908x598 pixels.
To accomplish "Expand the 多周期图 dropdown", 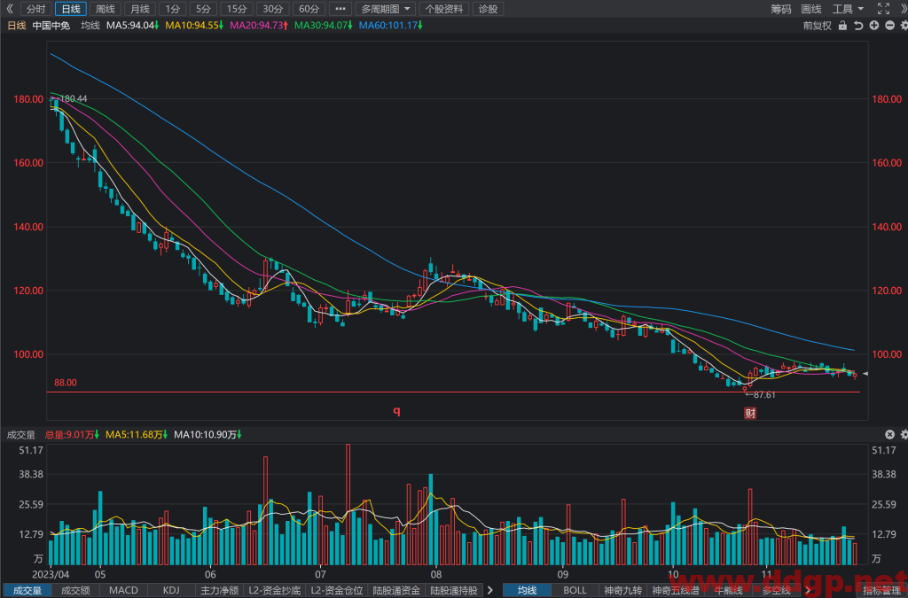I will point(385,9).
